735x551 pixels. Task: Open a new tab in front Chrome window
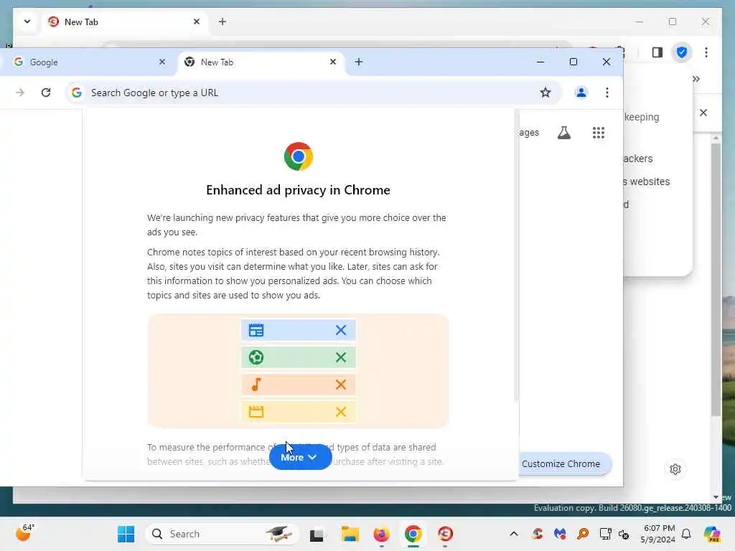point(359,62)
